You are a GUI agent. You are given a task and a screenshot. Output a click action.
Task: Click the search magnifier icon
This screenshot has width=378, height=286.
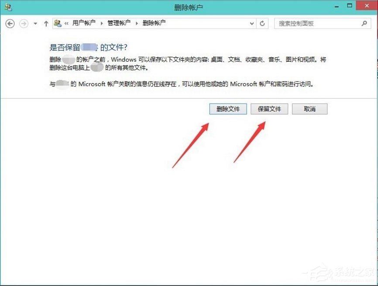tap(363, 24)
